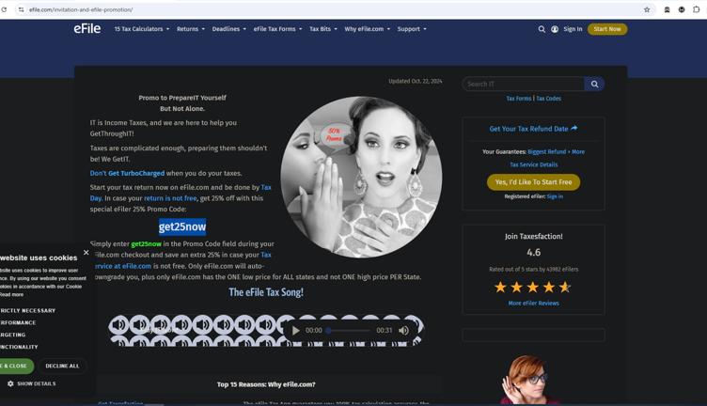Click Don't Get TurboCharged link
707x406 pixels.
point(127,173)
